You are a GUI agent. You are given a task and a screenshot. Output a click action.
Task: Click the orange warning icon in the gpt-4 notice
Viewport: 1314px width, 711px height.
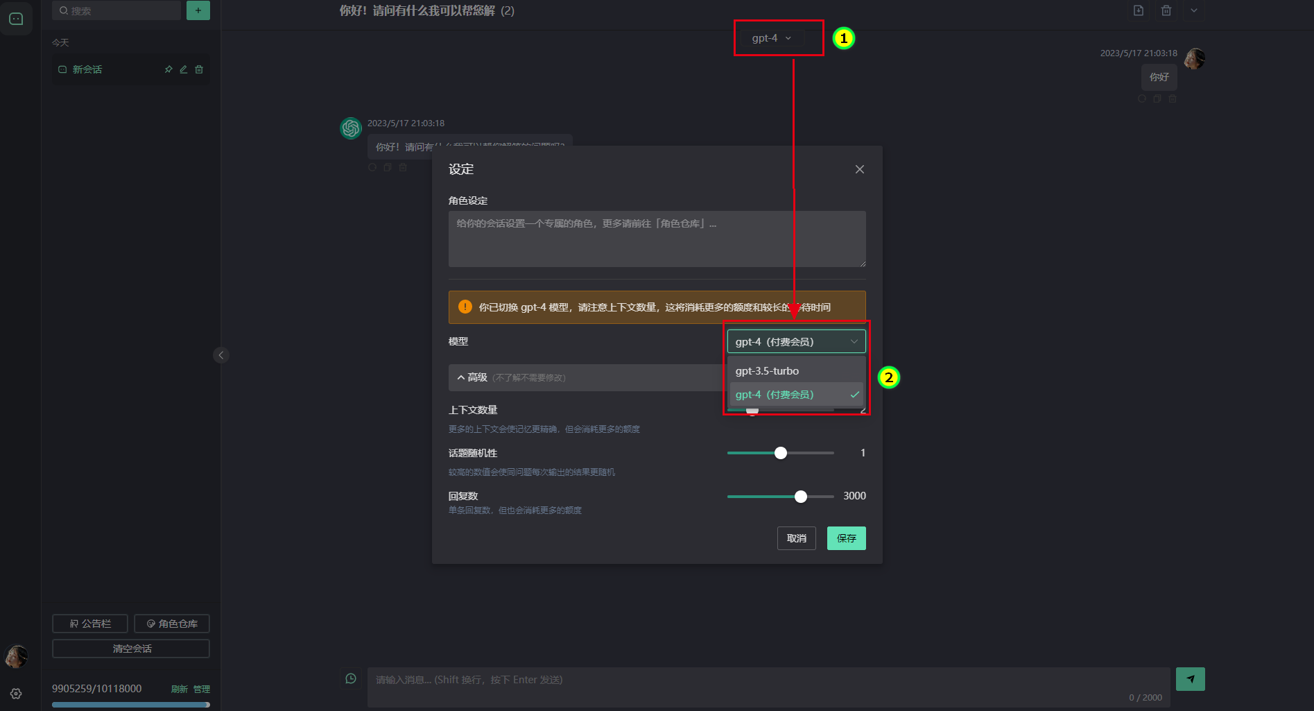[465, 307]
